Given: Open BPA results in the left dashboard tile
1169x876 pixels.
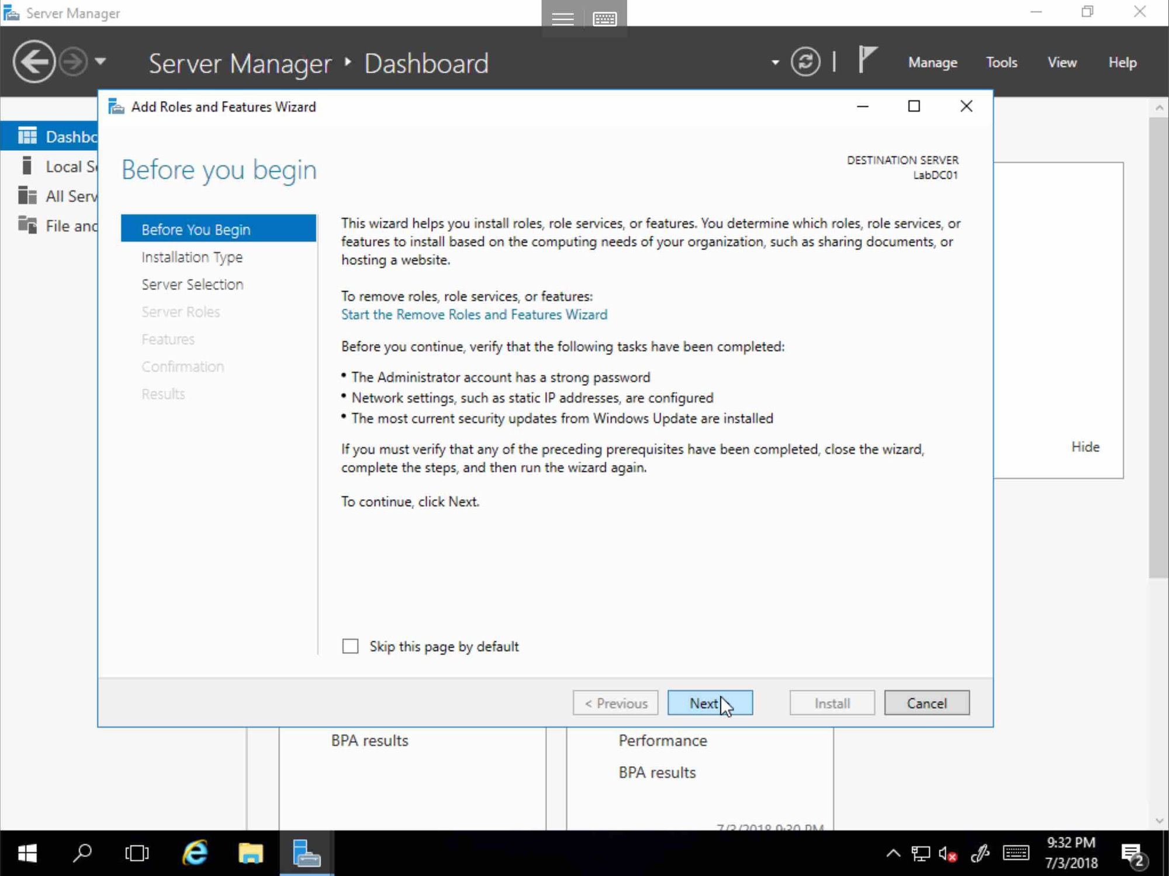Looking at the screenshot, I should pos(369,741).
